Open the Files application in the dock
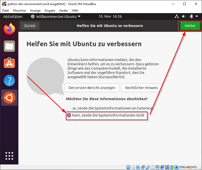Screen dimensions: 202x170 [9, 46]
